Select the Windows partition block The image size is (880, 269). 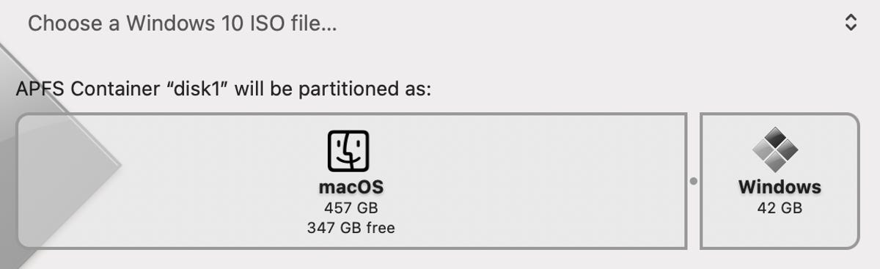pyautogui.click(x=780, y=181)
